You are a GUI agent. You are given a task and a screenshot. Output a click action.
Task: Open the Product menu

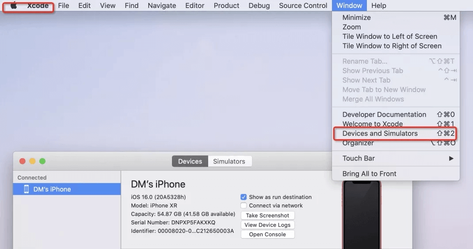click(226, 6)
